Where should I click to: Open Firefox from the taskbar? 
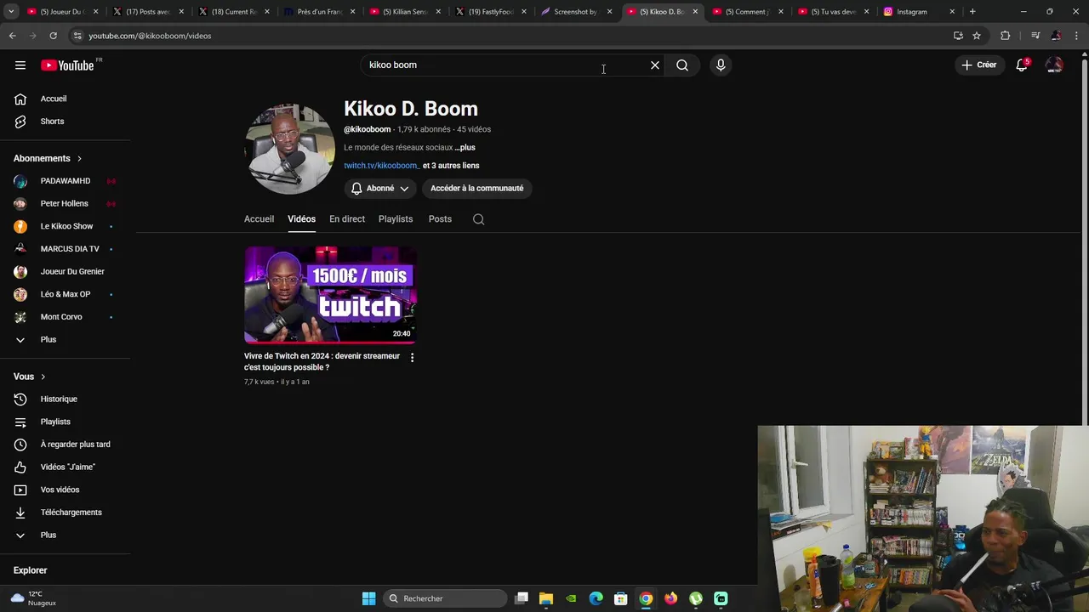click(x=671, y=598)
